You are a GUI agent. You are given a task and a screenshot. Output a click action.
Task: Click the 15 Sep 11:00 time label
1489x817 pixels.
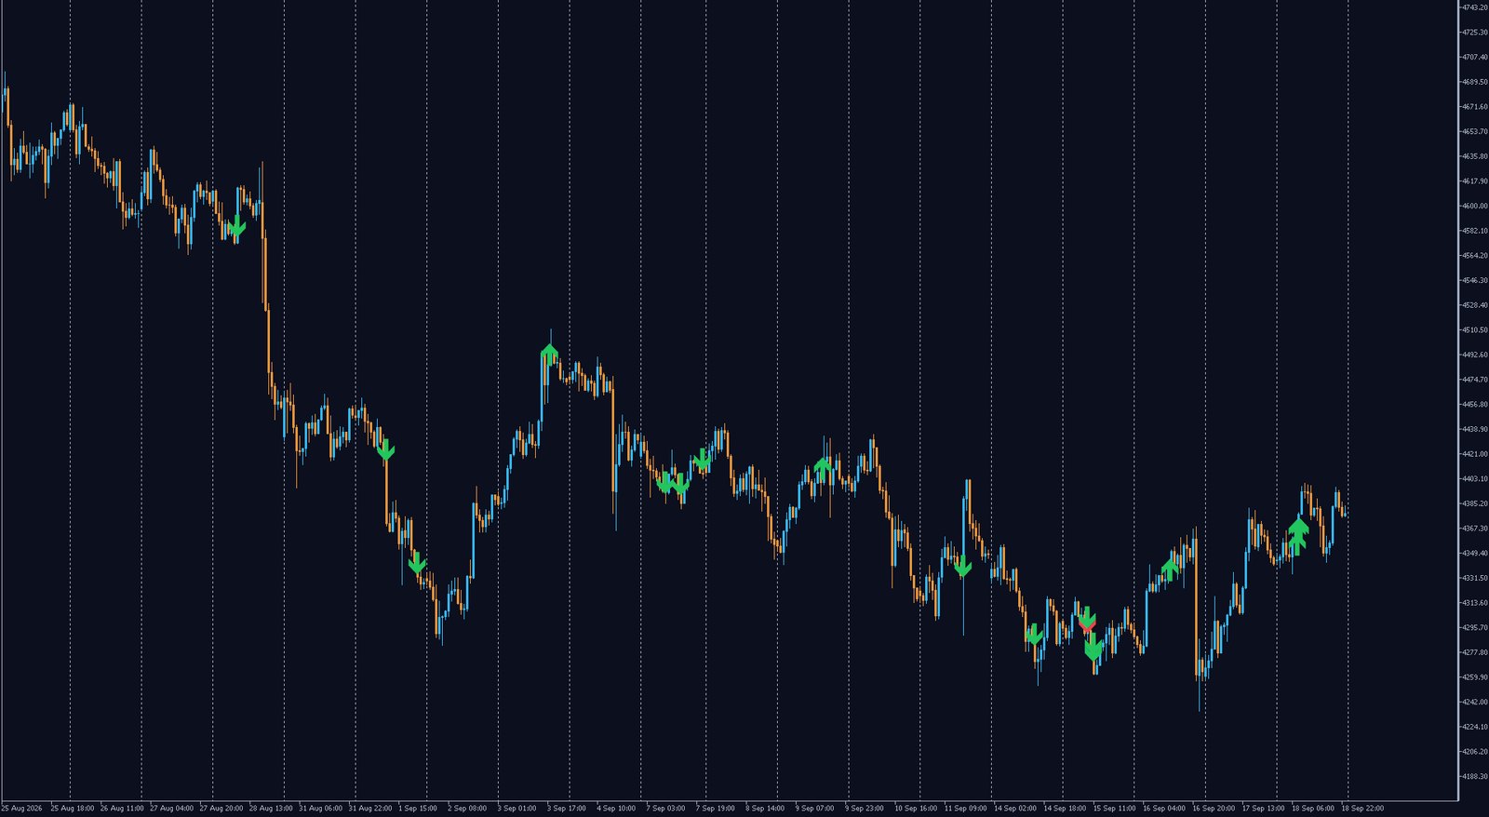1114,809
